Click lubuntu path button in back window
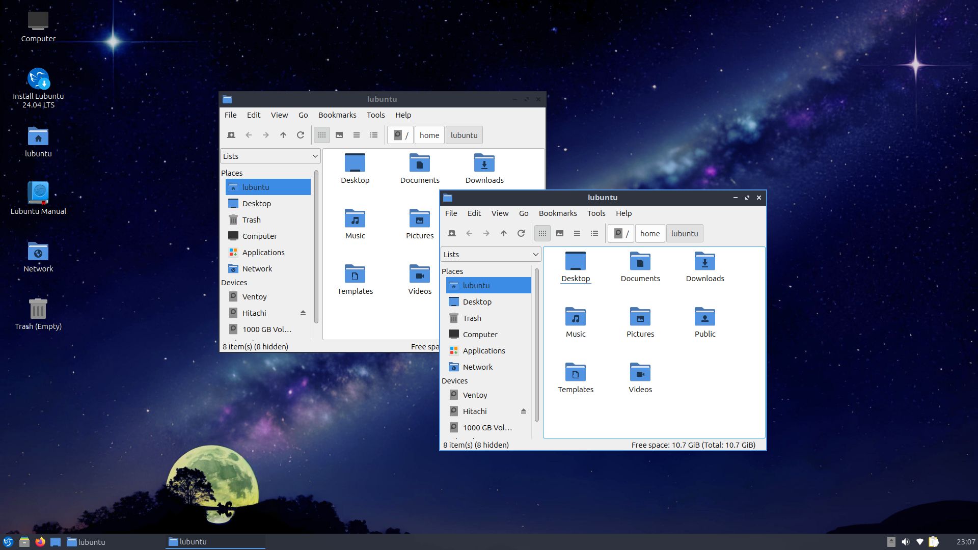Screen dimensions: 978x550 [464, 135]
